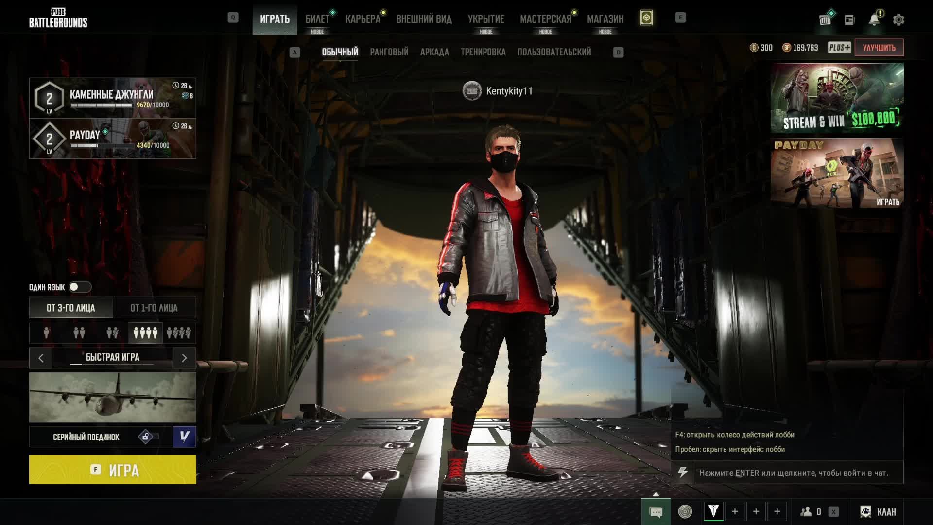Click Играть on the Payday banner
Viewport: 933px width, 525px height.
tap(888, 202)
